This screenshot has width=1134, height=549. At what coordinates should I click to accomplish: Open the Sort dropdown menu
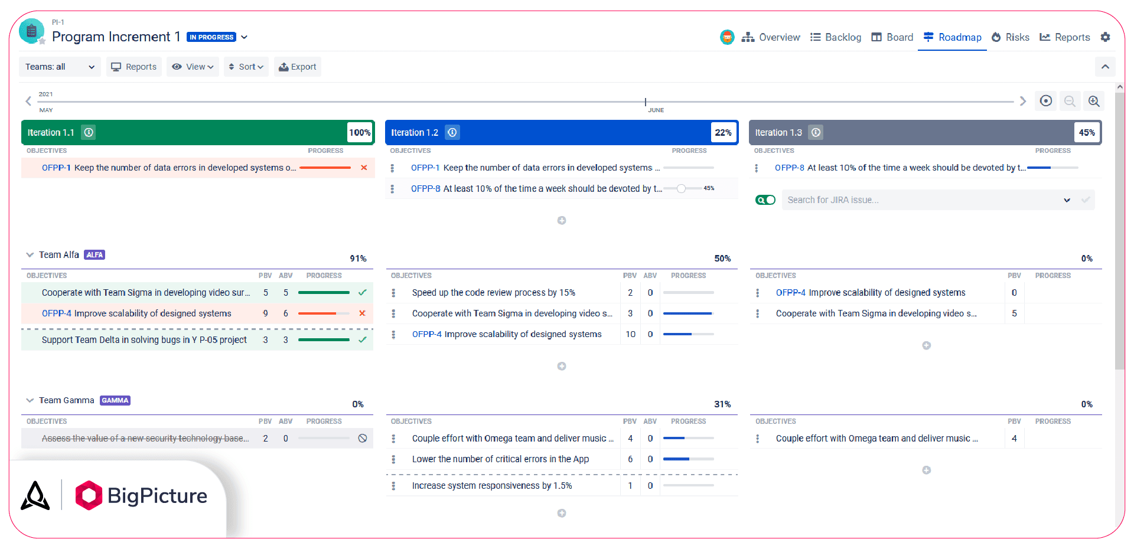click(246, 67)
